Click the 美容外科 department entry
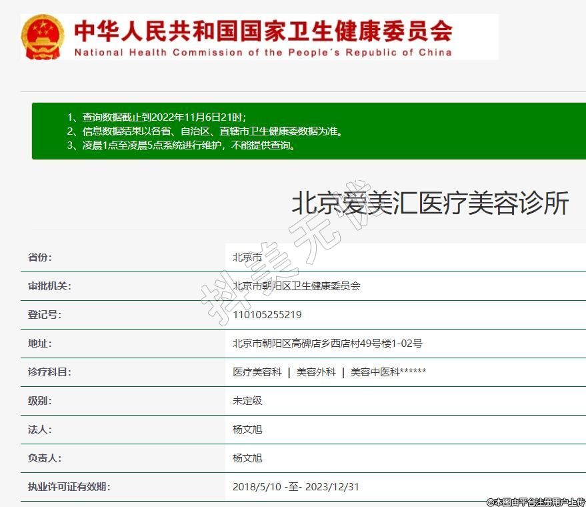This screenshot has width=586, height=507. [316, 372]
